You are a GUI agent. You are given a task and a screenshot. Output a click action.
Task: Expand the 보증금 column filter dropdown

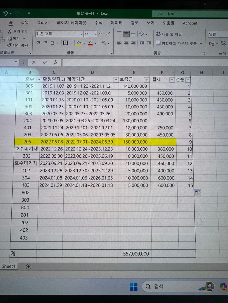(146, 80)
